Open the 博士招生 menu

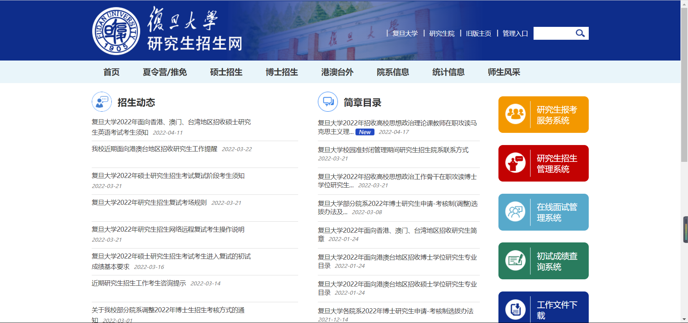tap(282, 72)
